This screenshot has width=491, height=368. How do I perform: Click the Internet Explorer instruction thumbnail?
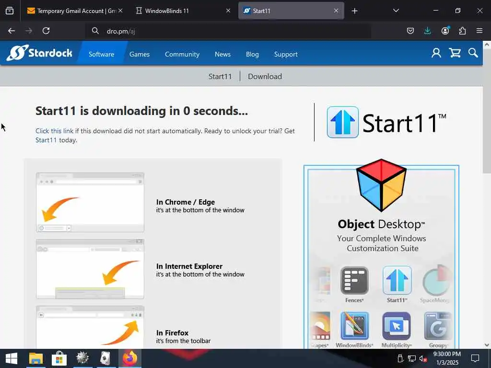(90, 269)
